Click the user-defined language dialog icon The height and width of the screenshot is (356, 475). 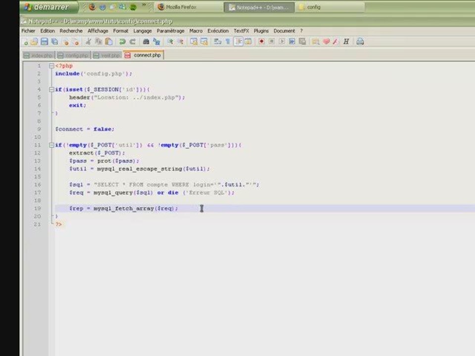(248, 42)
